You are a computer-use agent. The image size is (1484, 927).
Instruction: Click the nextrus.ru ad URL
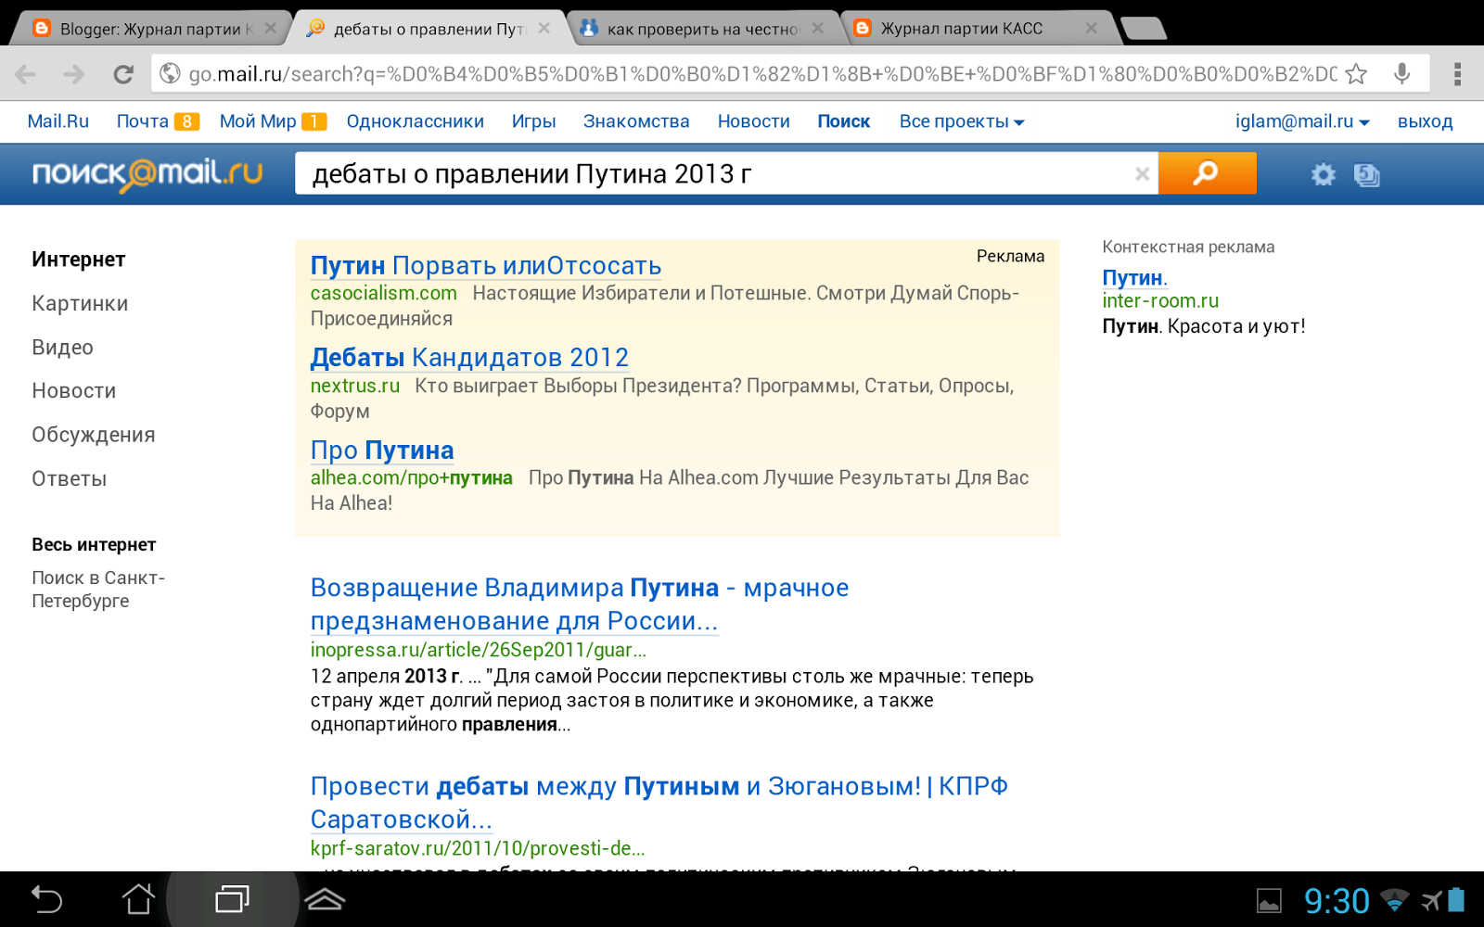354,386
